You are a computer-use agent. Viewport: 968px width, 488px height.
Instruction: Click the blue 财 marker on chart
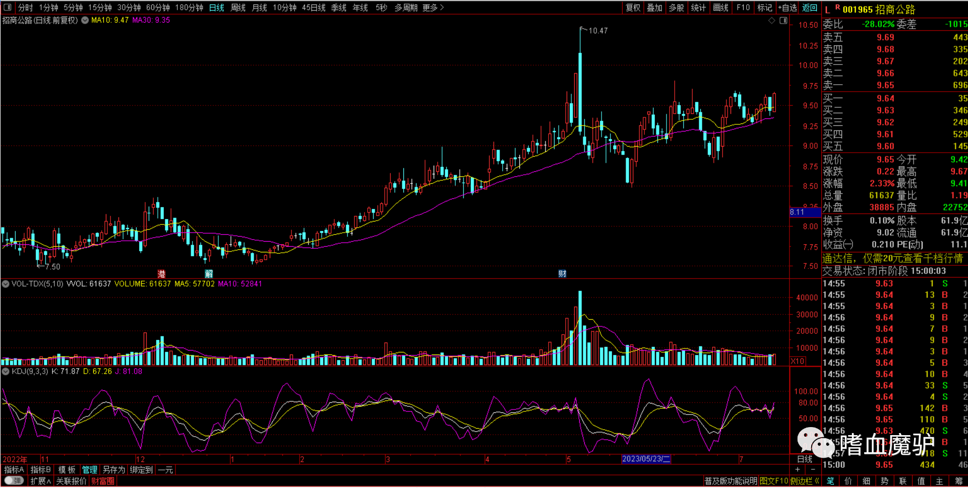(562, 274)
